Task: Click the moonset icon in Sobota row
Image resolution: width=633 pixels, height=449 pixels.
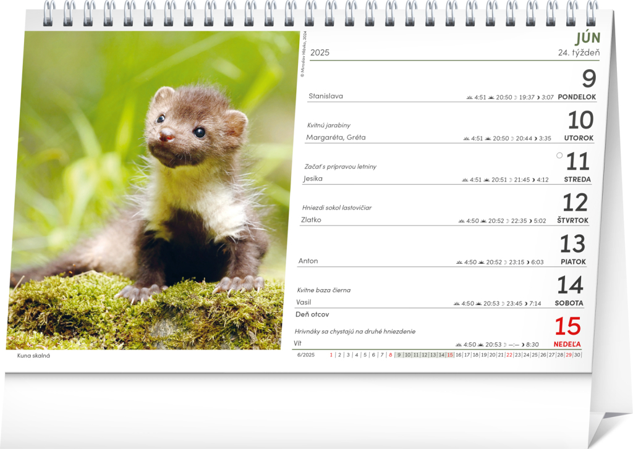Action: click(525, 304)
